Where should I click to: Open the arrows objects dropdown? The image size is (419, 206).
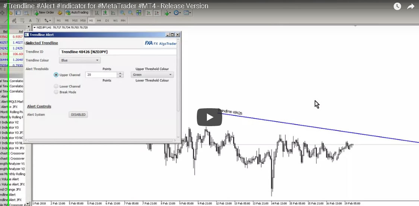(x=48, y=21)
